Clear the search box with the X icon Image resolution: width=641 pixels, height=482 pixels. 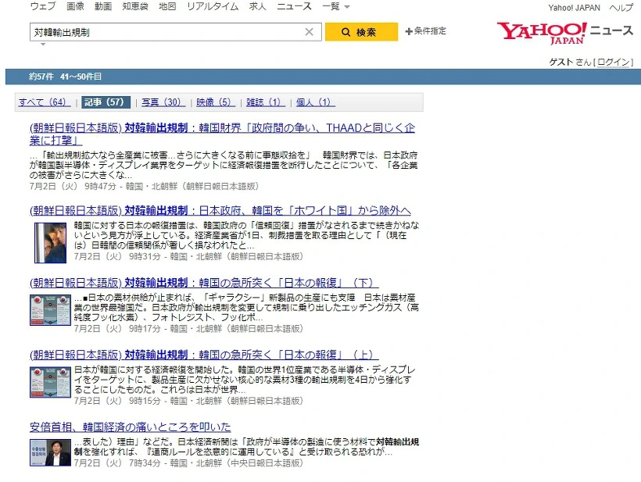click(x=309, y=32)
